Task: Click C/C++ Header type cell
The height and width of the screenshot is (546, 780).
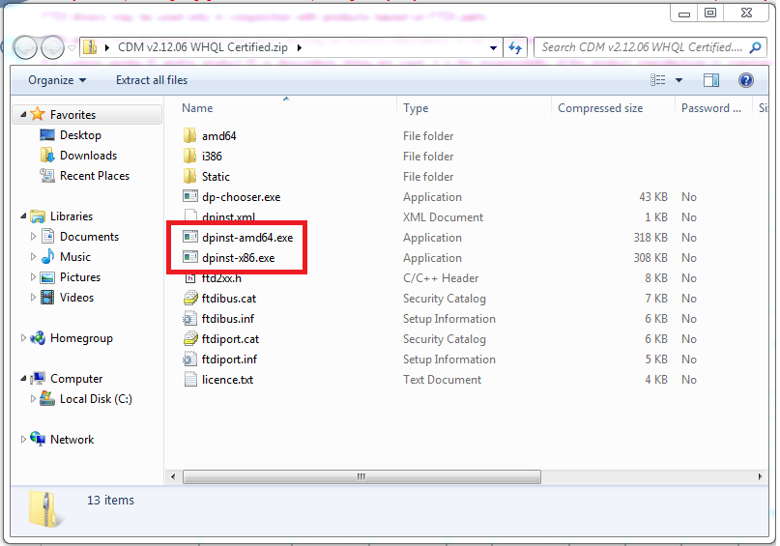Action: [440, 278]
